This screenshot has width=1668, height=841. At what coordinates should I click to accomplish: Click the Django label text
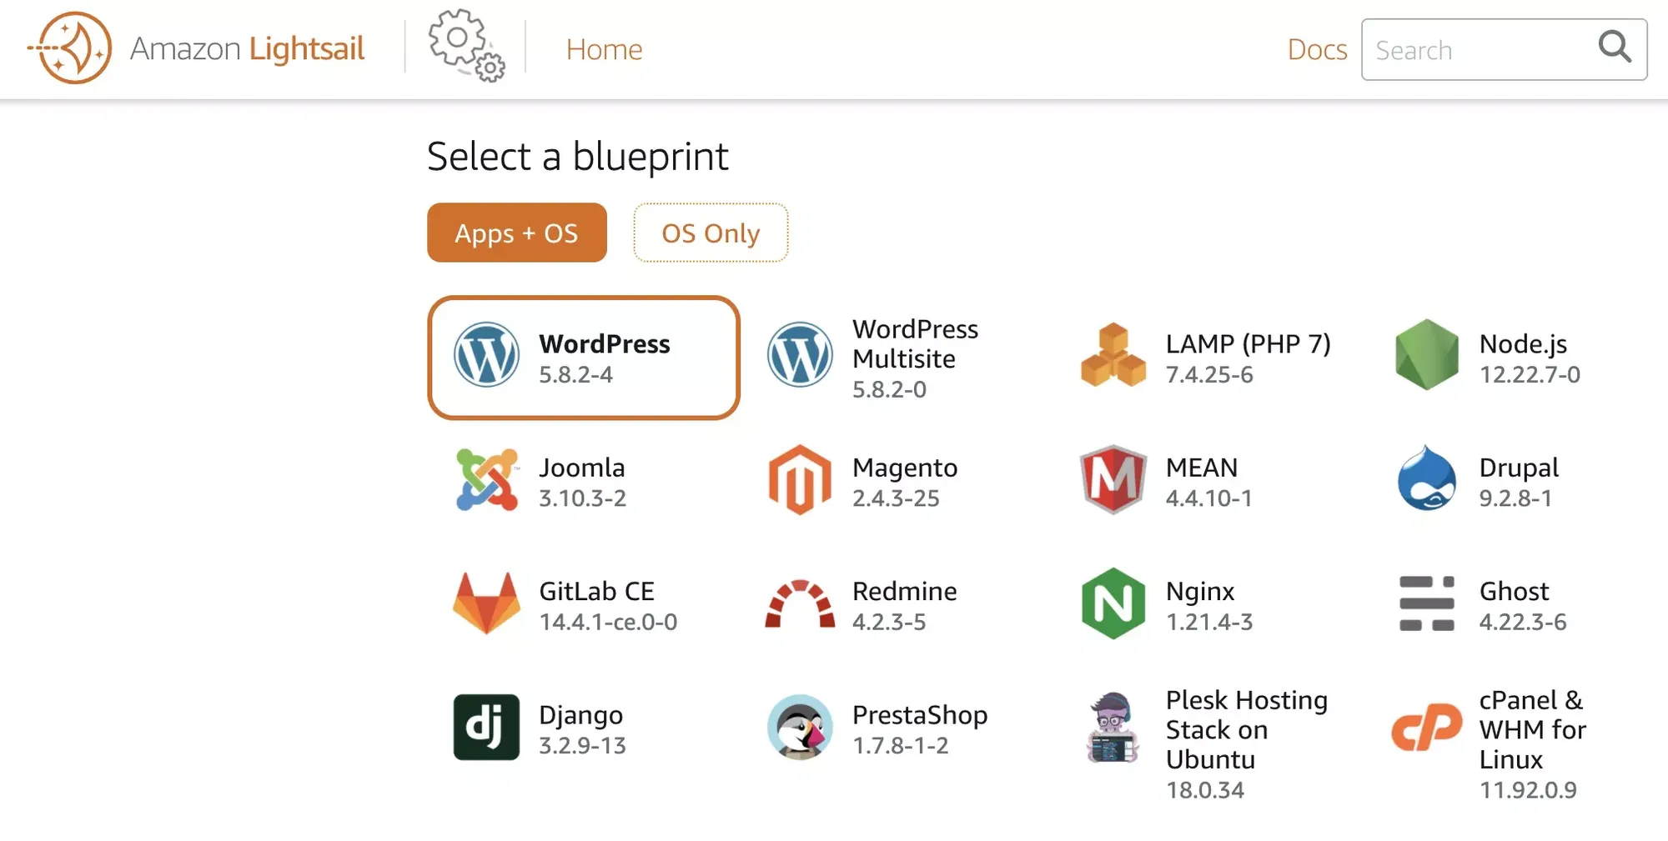coord(580,715)
